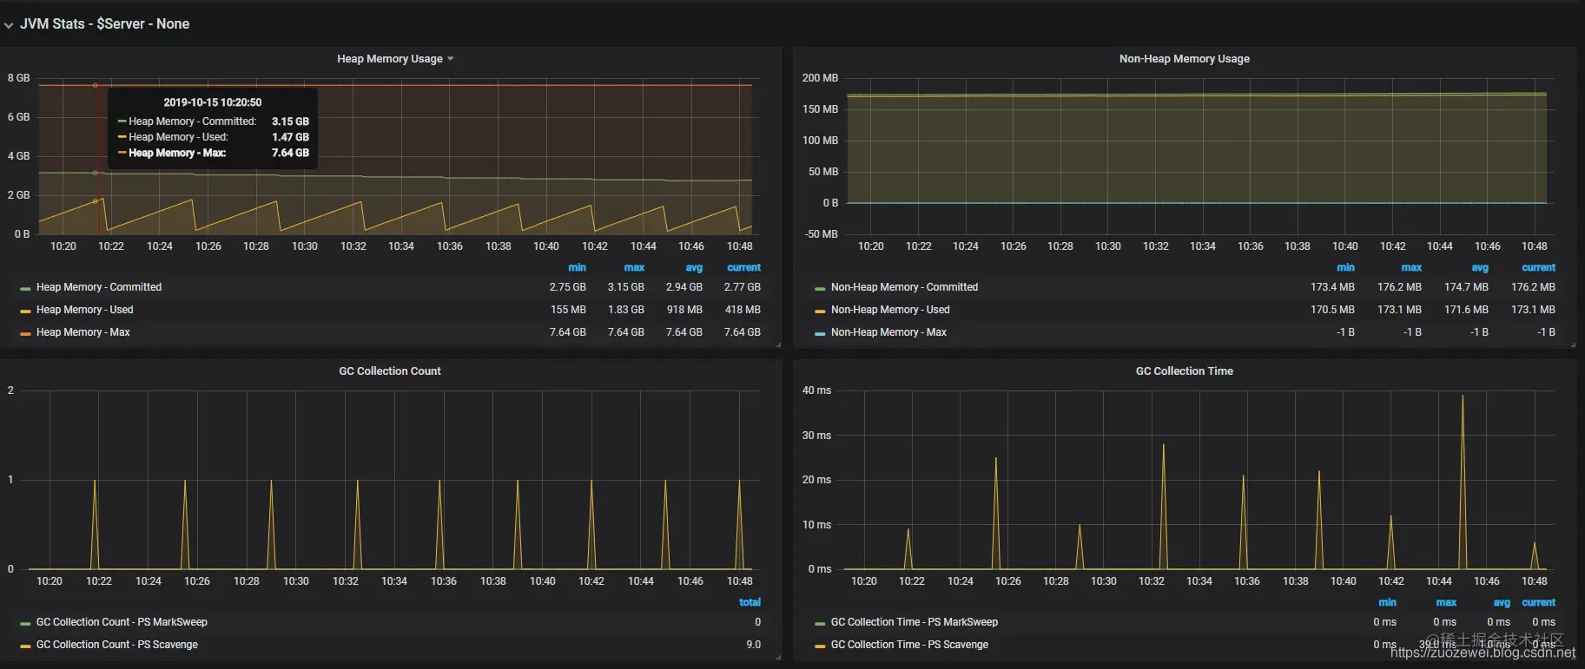The image size is (1585, 669).
Task: Sort the non-heap legend by current column
Action: 1538,267
